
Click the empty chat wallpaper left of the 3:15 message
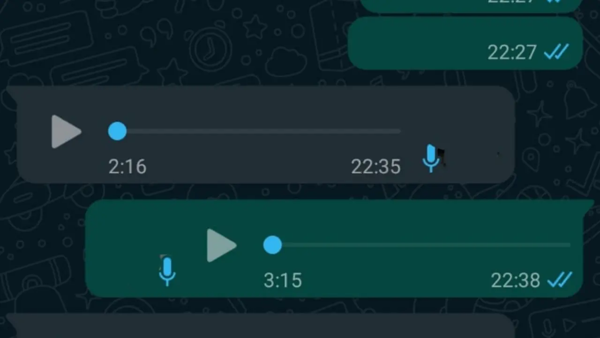pyautogui.click(x=42, y=249)
